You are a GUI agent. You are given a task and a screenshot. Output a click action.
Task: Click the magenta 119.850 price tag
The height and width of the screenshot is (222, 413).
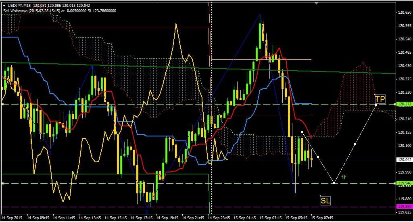click(x=404, y=206)
